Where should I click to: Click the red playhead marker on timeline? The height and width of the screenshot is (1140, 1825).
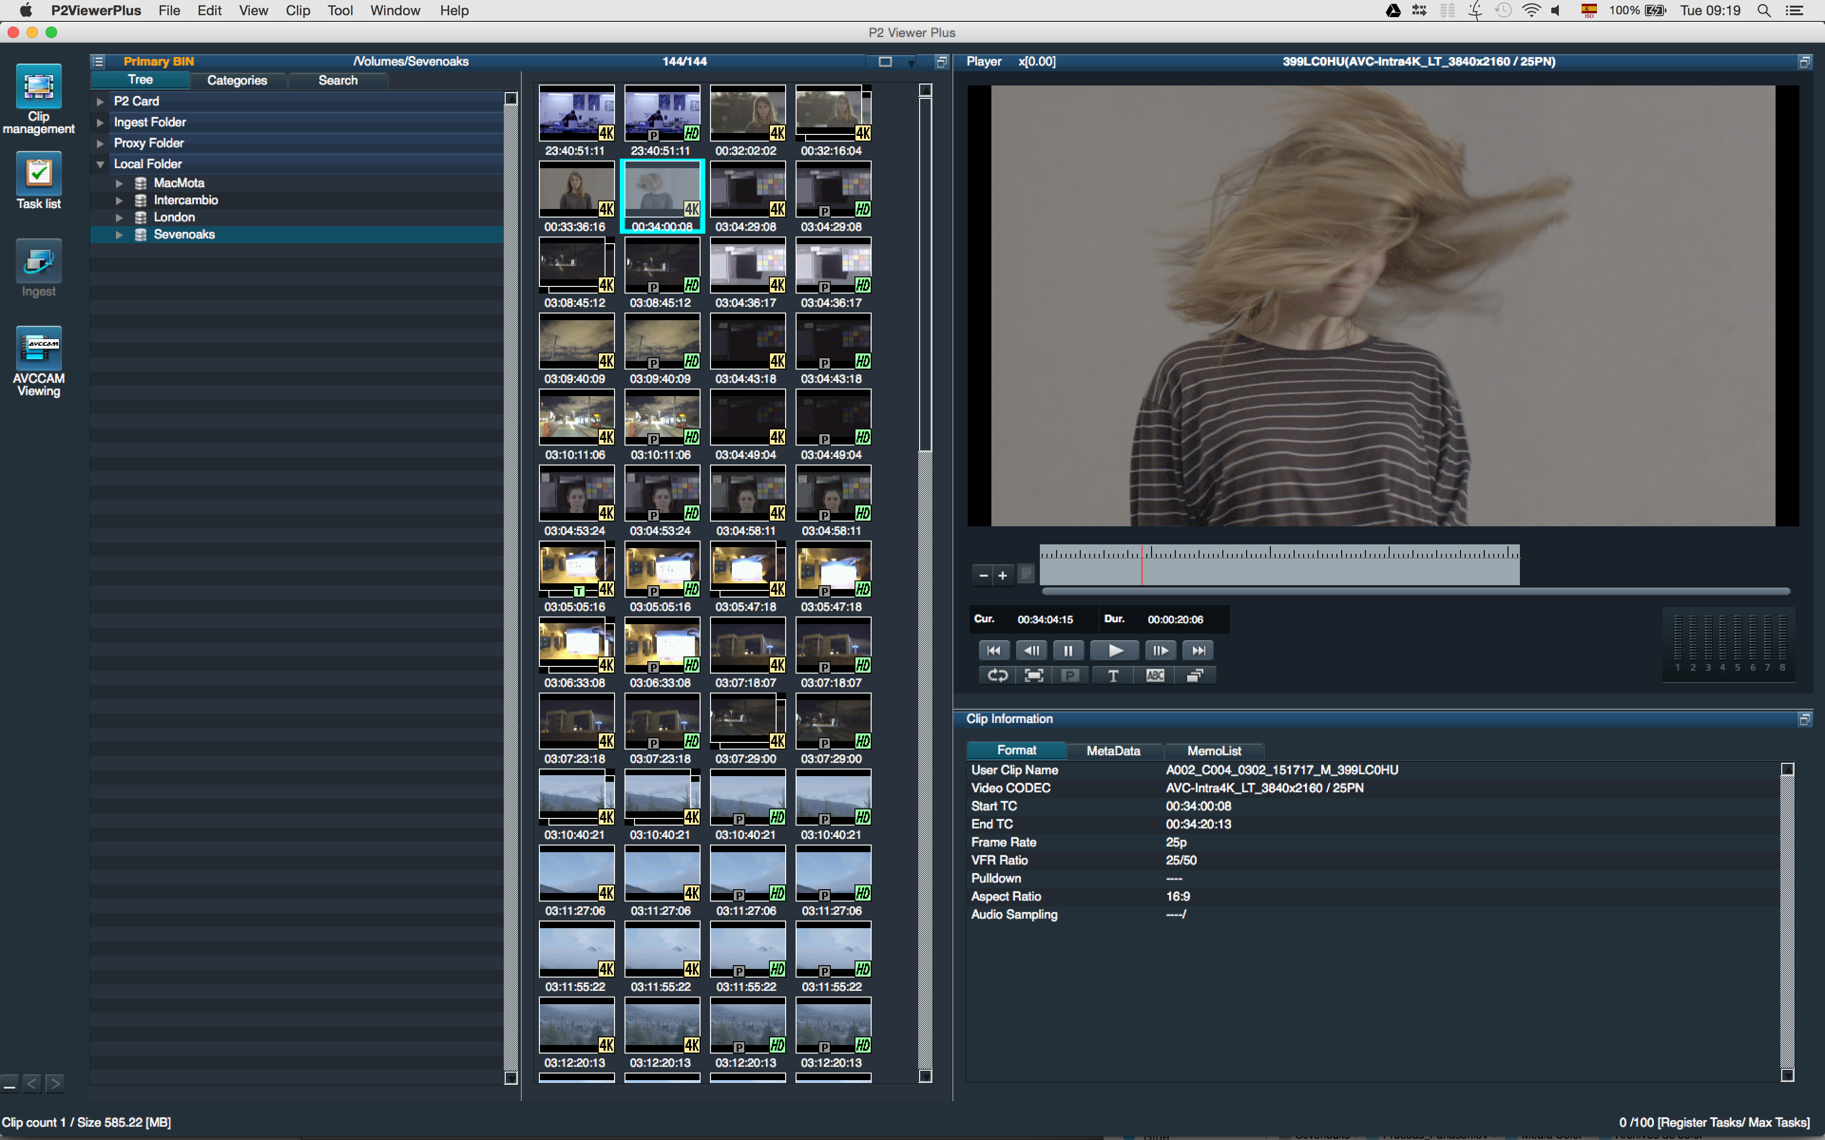click(x=1142, y=565)
